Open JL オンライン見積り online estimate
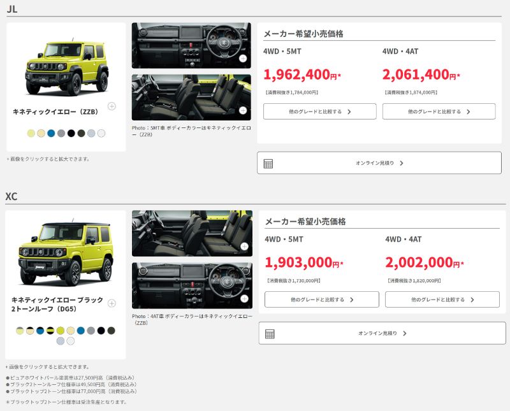Viewport: 510px width, 411px height. click(x=379, y=163)
